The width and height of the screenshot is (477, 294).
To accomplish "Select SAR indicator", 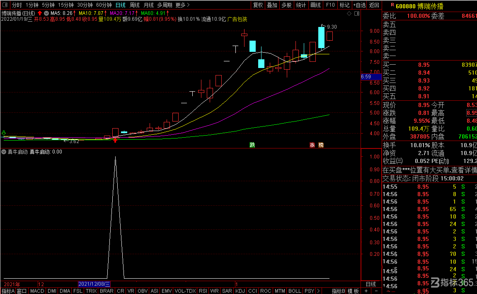I will pyautogui.click(x=227, y=291).
